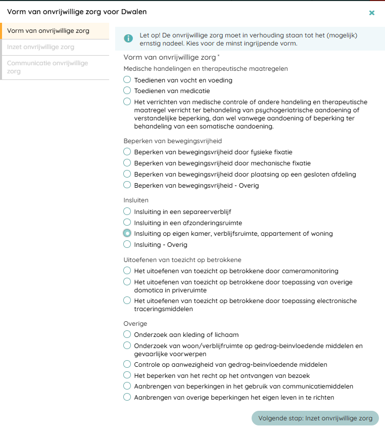Select 'Toedienen van vocht en voeding' option
This screenshot has width=385, height=429.
pos(127,80)
